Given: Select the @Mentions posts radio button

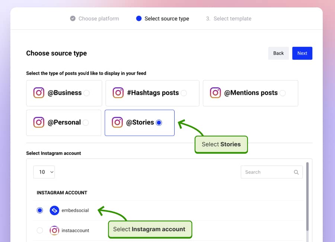Looking at the screenshot, I should pyautogui.click(x=283, y=93).
